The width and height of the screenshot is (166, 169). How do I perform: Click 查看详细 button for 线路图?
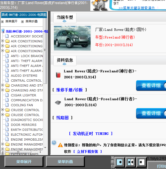pyautogui.click(x=151, y=113)
